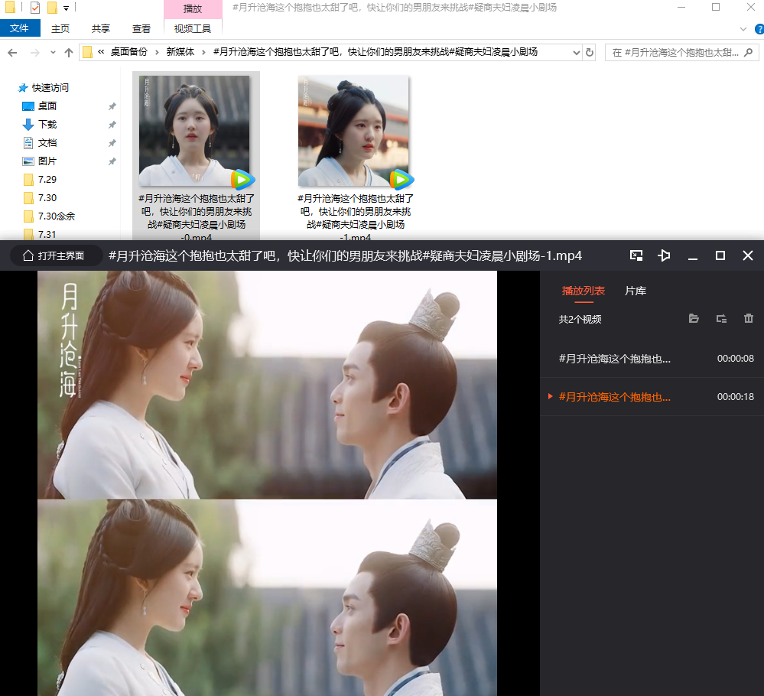The height and width of the screenshot is (696, 764).
Task: Open 下载 in the navigation pane
Action: click(47, 125)
